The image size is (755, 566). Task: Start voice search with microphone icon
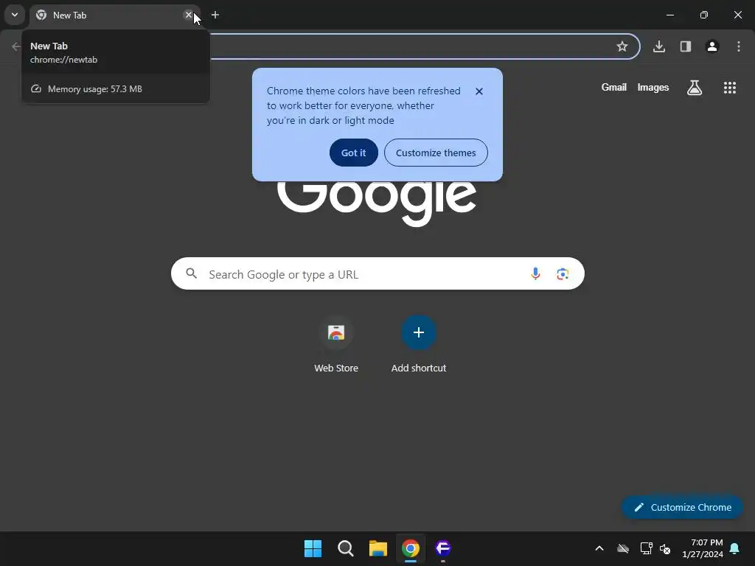pos(535,274)
